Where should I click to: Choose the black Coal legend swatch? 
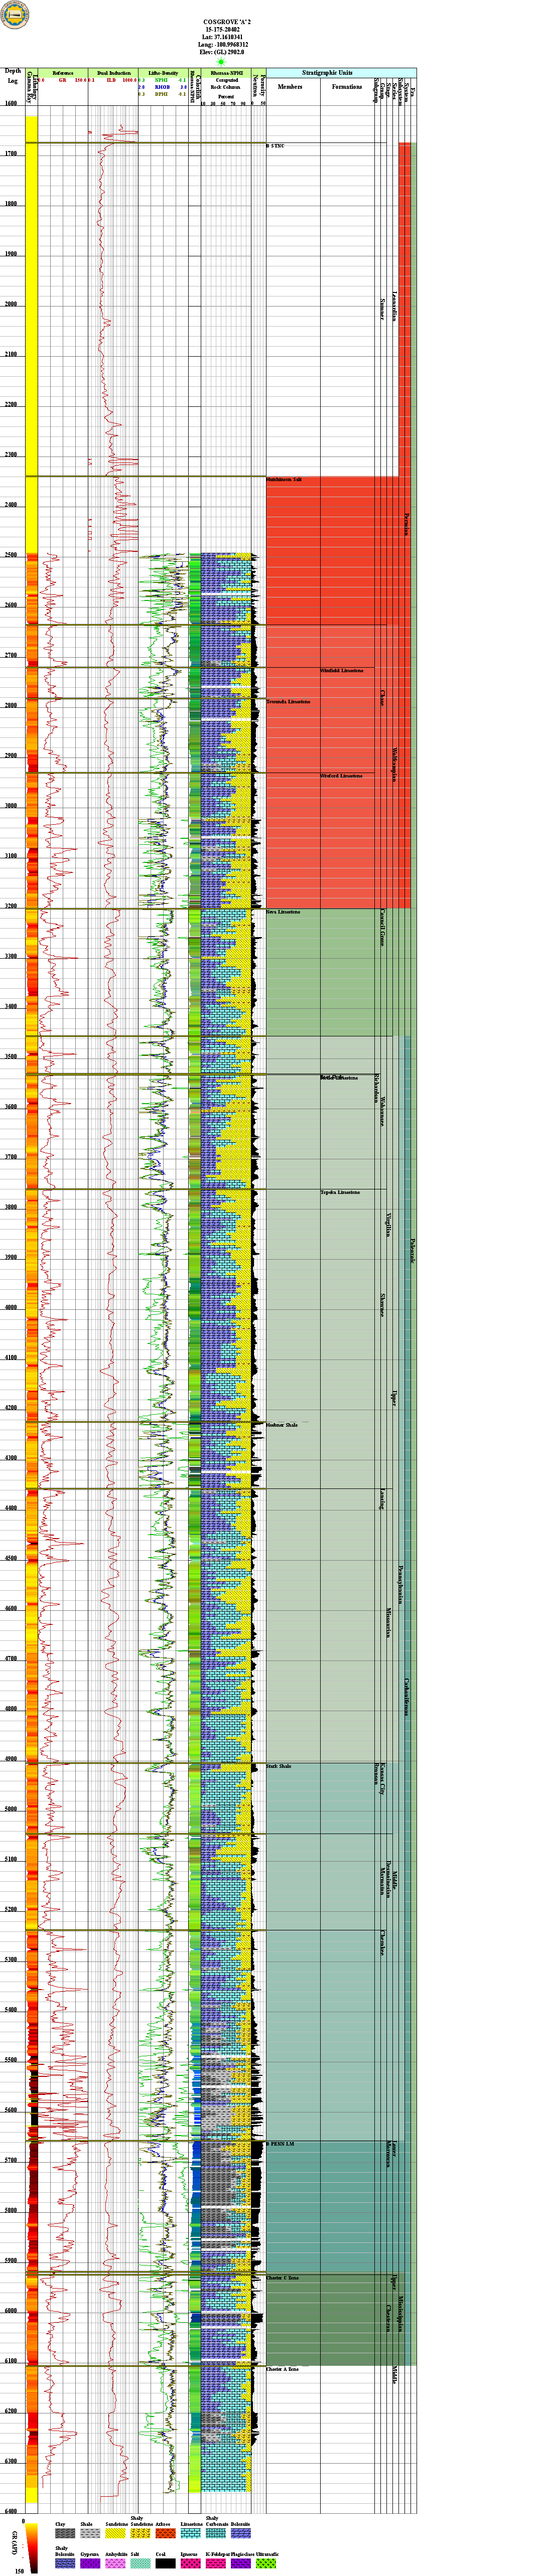(164, 2564)
